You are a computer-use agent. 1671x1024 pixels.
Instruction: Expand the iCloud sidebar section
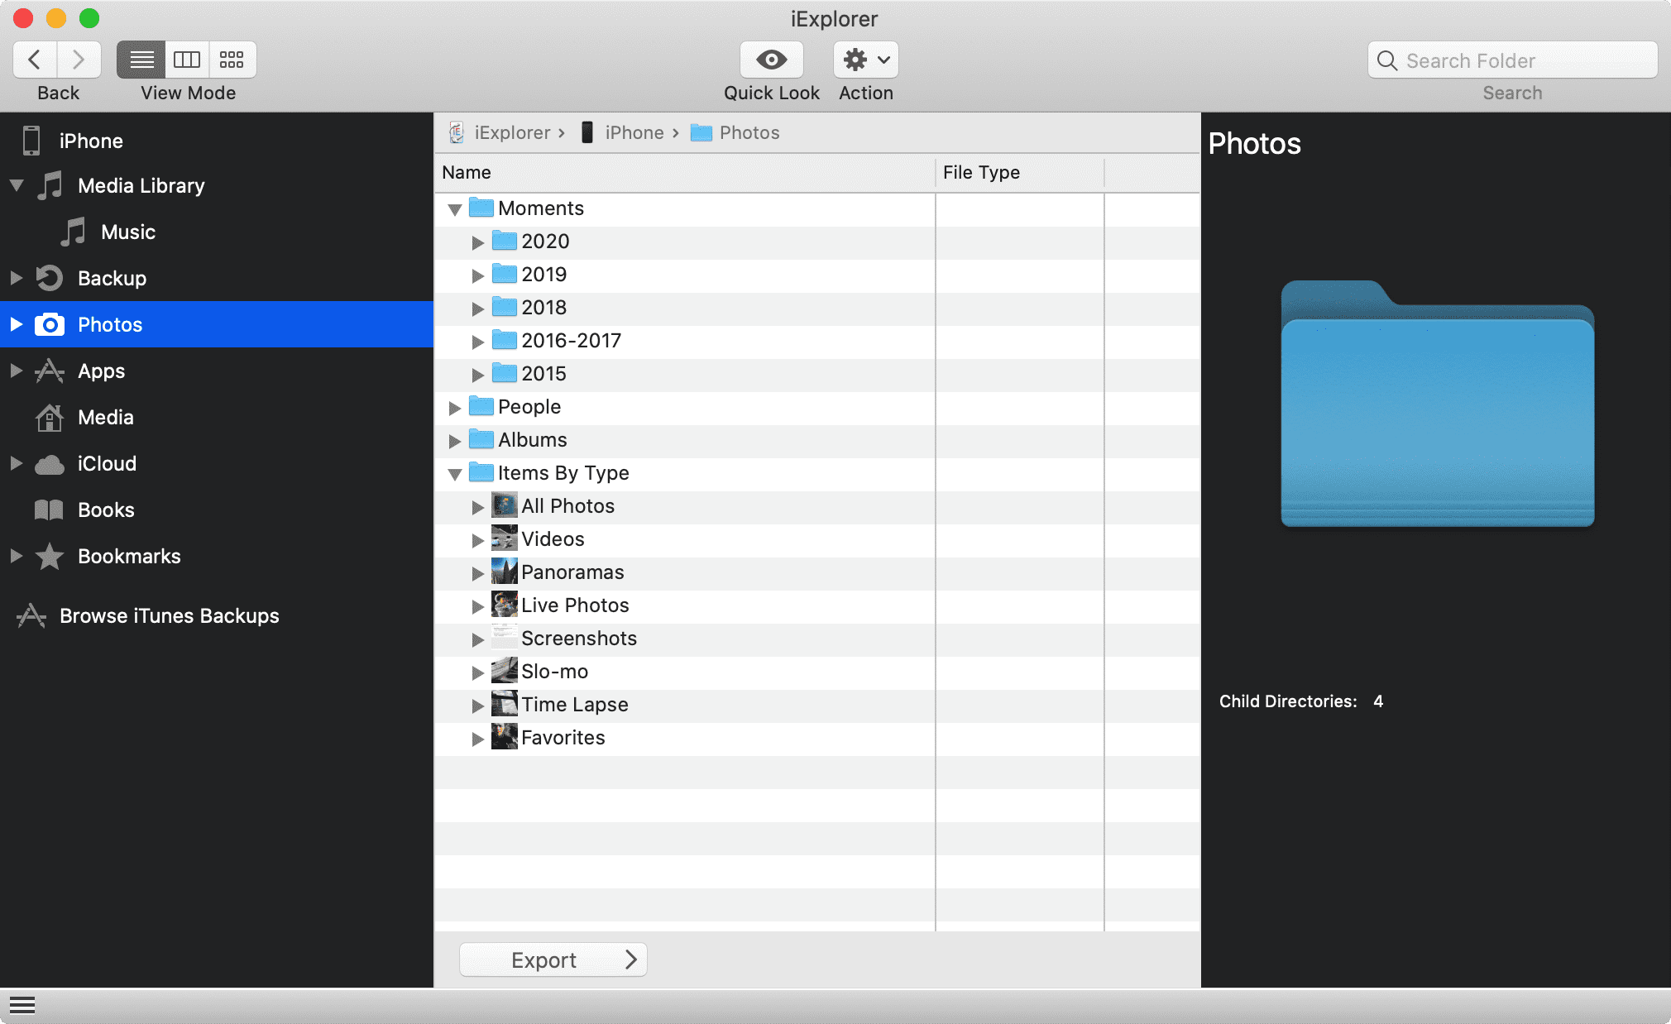click(x=17, y=463)
